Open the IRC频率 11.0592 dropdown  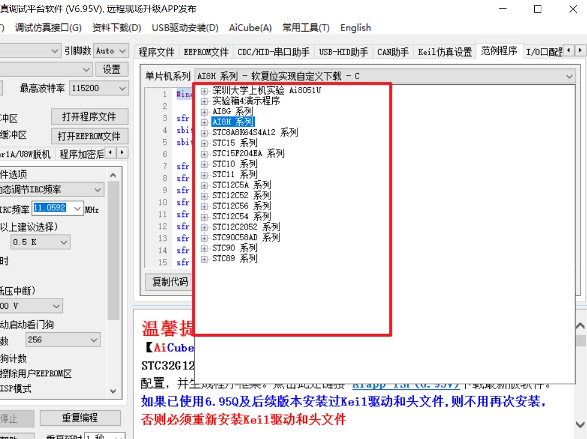point(77,208)
